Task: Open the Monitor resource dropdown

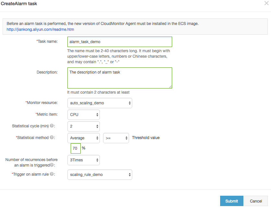Action: pyautogui.click(x=100, y=103)
